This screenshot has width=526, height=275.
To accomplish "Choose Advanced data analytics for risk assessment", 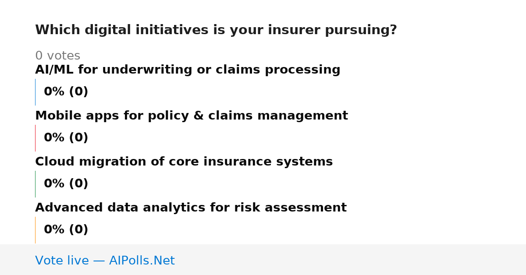I will coord(191,208).
